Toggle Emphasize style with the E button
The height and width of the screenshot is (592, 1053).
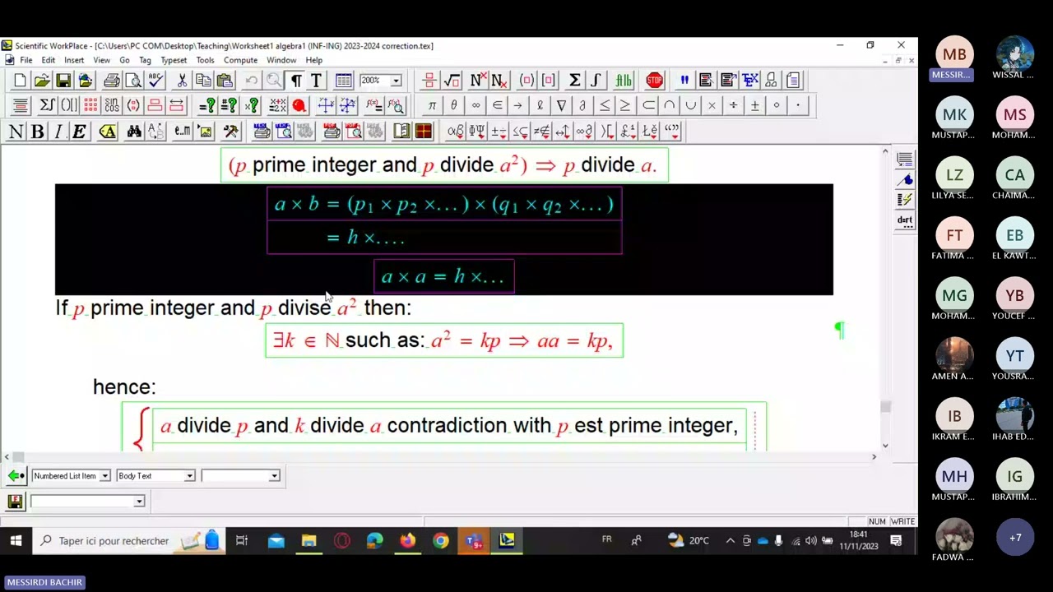pyautogui.click(x=80, y=132)
